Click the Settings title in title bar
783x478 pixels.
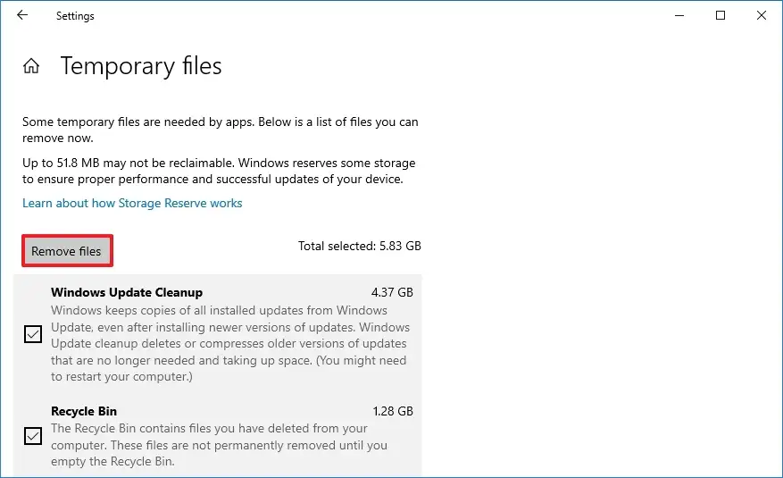[75, 16]
